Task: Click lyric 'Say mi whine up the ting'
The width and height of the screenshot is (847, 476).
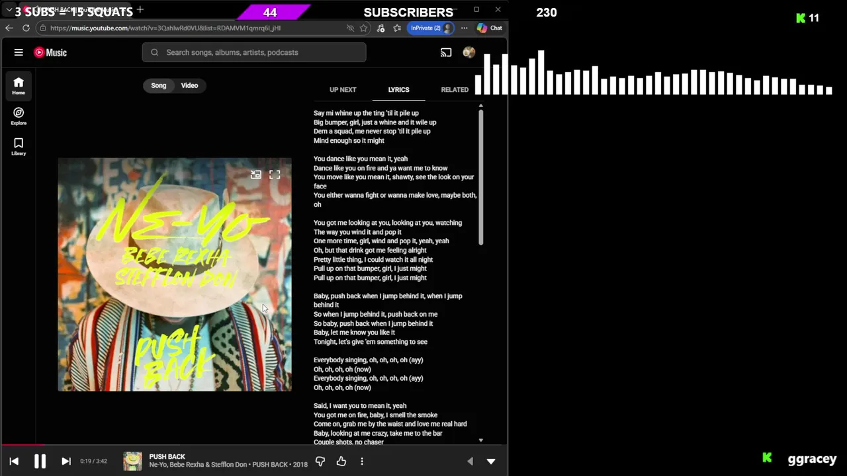Action: click(366, 113)
